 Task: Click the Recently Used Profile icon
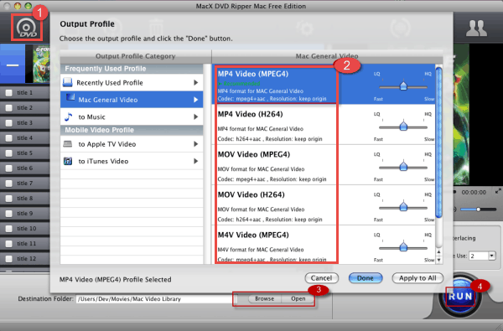[67, 82]
